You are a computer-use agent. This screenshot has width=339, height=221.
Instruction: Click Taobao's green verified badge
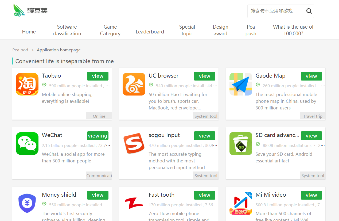pos(44,85)
